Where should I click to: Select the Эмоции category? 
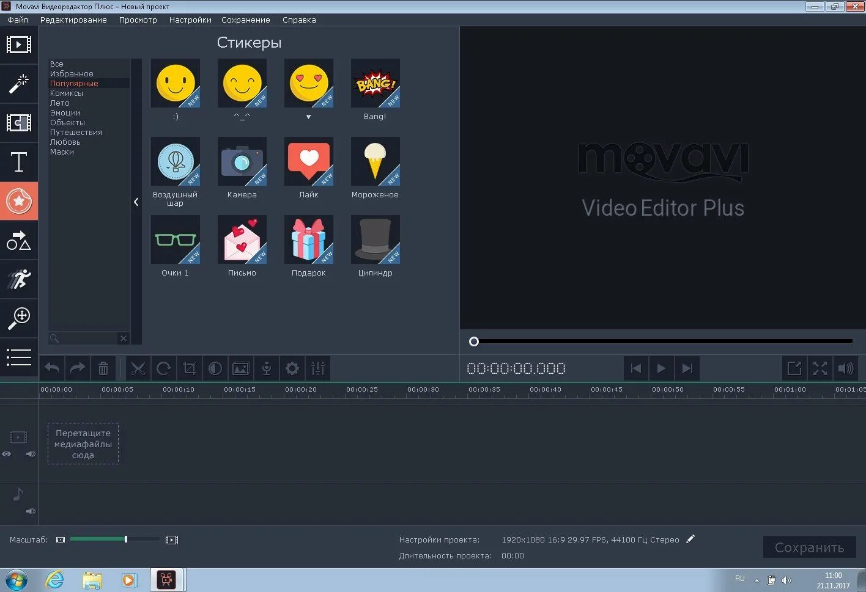[65, 112]
